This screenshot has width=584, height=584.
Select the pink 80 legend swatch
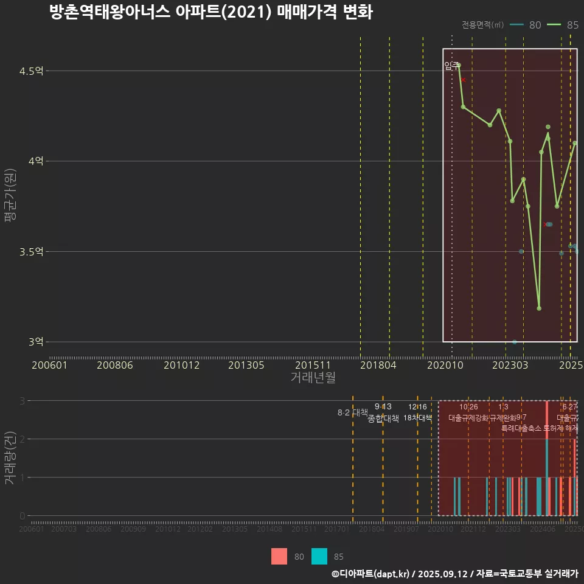[x=279, y=556]
